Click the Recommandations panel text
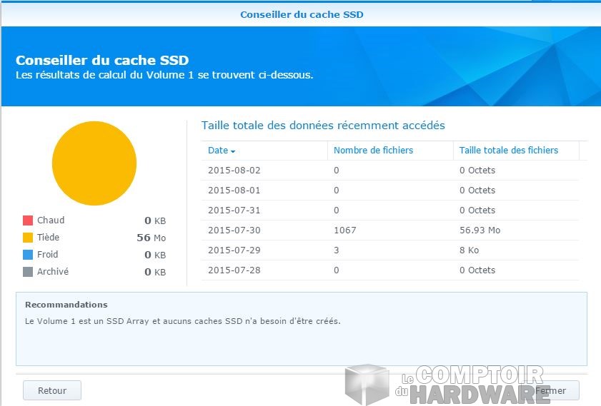Screen dimensions: 601x406 click(x=183, y=321)
